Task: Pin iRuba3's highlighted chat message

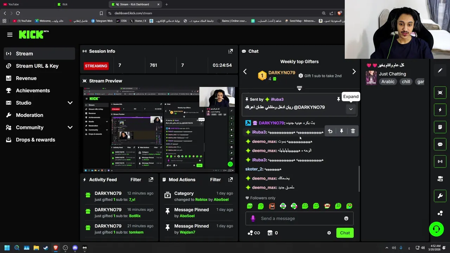Action: [341, 131]
